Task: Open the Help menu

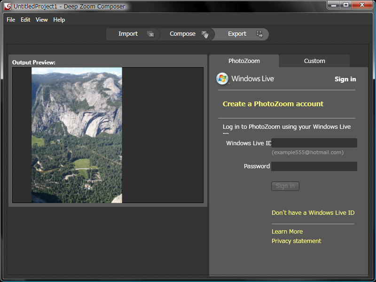Action: 59,20
